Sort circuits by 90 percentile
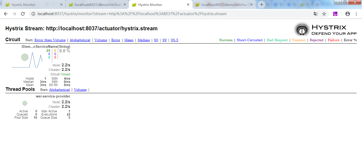The image size is (362, 141). (x=156, y=40)
